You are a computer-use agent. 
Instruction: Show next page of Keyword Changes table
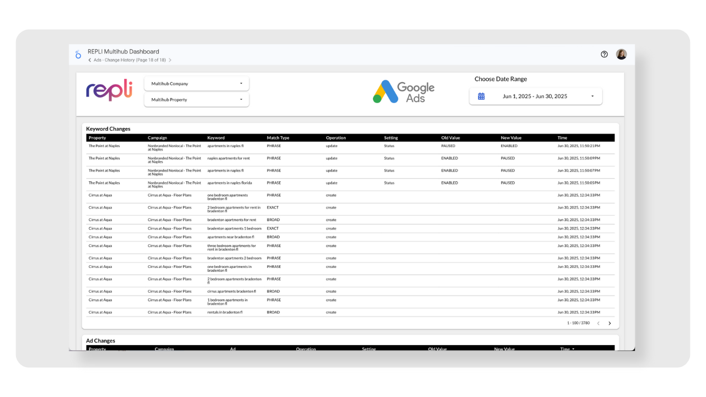coord(609,323)
